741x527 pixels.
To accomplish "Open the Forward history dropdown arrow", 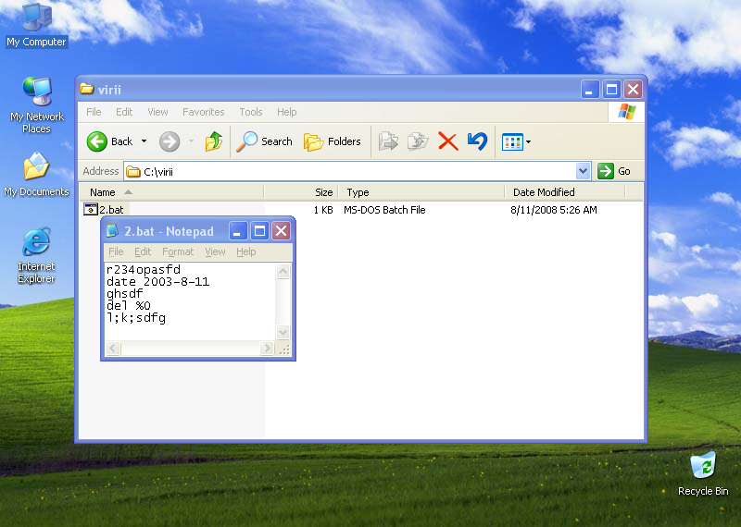I will (191, 141).
